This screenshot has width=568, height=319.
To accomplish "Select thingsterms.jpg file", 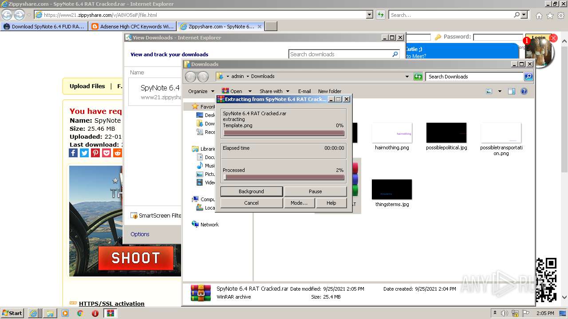I will (x=392, y=193).
